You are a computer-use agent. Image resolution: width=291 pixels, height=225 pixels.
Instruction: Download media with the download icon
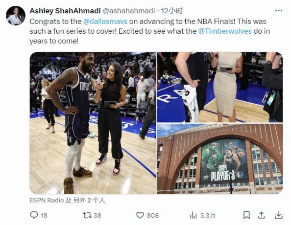(x=279, y=215)
